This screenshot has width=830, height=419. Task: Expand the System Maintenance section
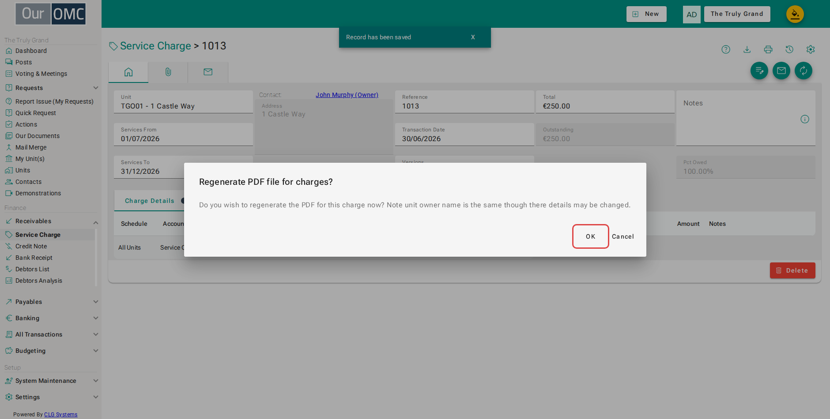51,381
